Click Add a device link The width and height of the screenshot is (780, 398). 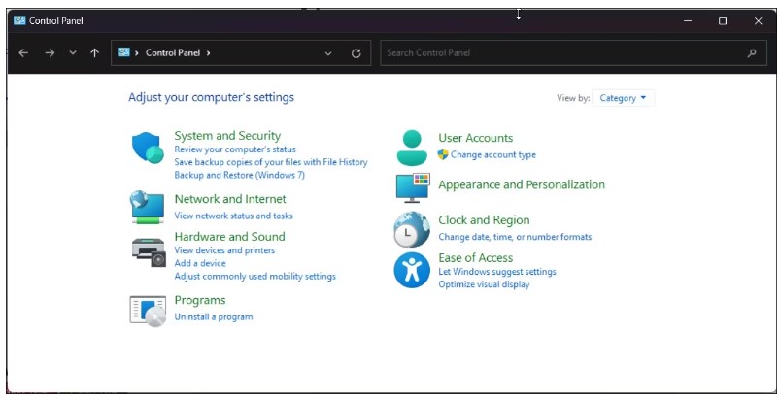[200, 263]
